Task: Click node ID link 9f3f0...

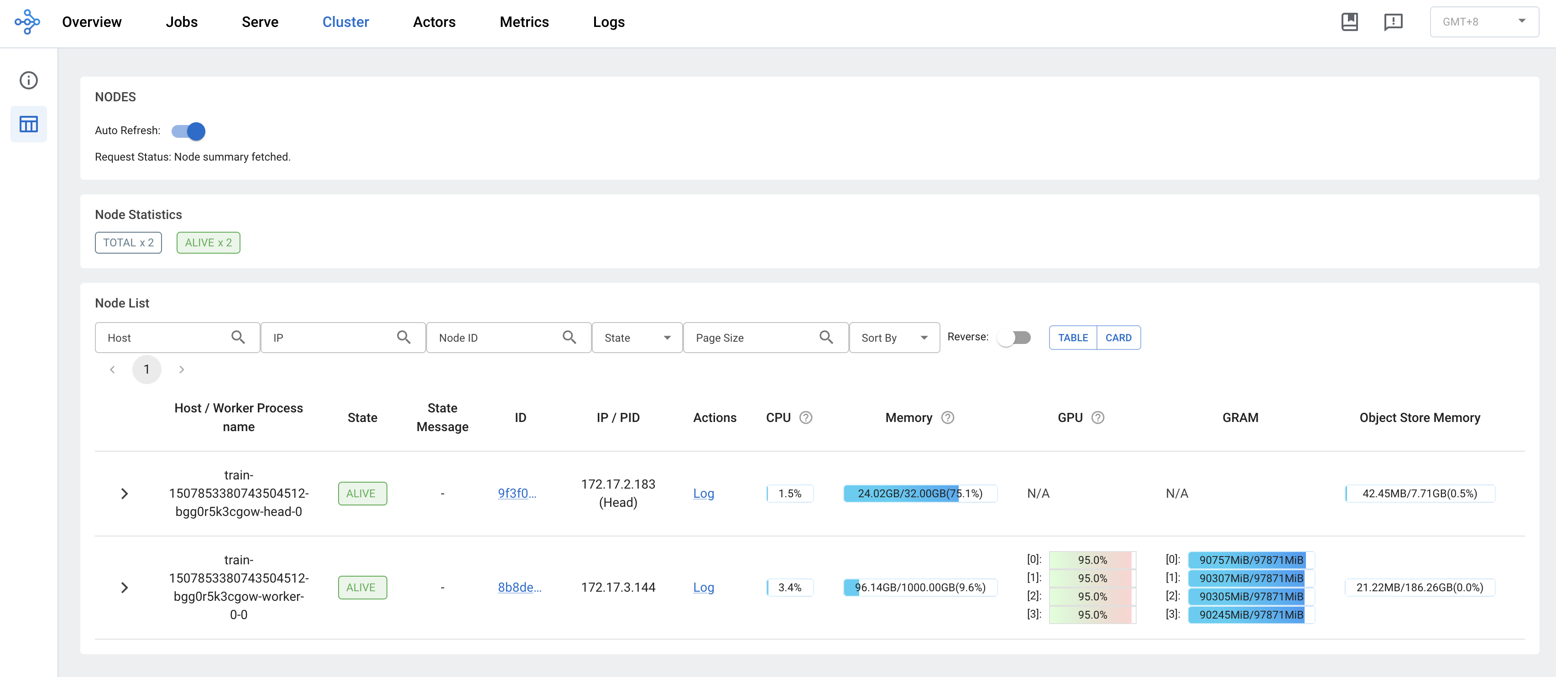Action: (x=517, y=494)
